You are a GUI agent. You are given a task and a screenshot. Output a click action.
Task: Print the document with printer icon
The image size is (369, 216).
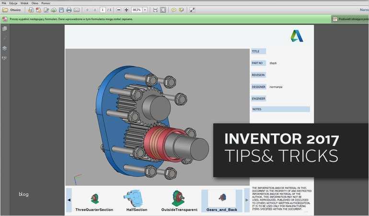(69, 10)
